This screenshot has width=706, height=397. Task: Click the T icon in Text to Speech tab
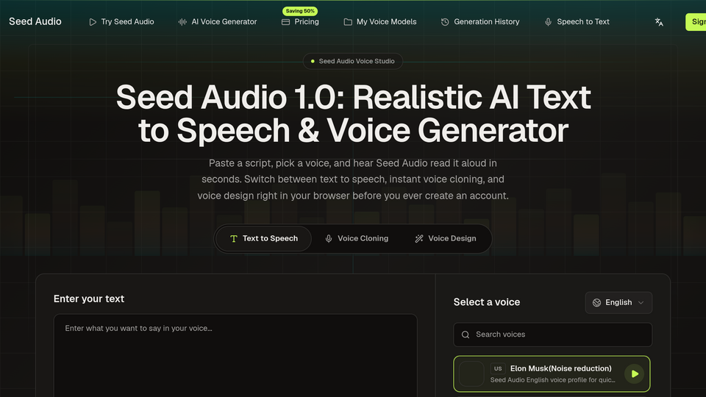pyautogui.click(x=234, y=238)
